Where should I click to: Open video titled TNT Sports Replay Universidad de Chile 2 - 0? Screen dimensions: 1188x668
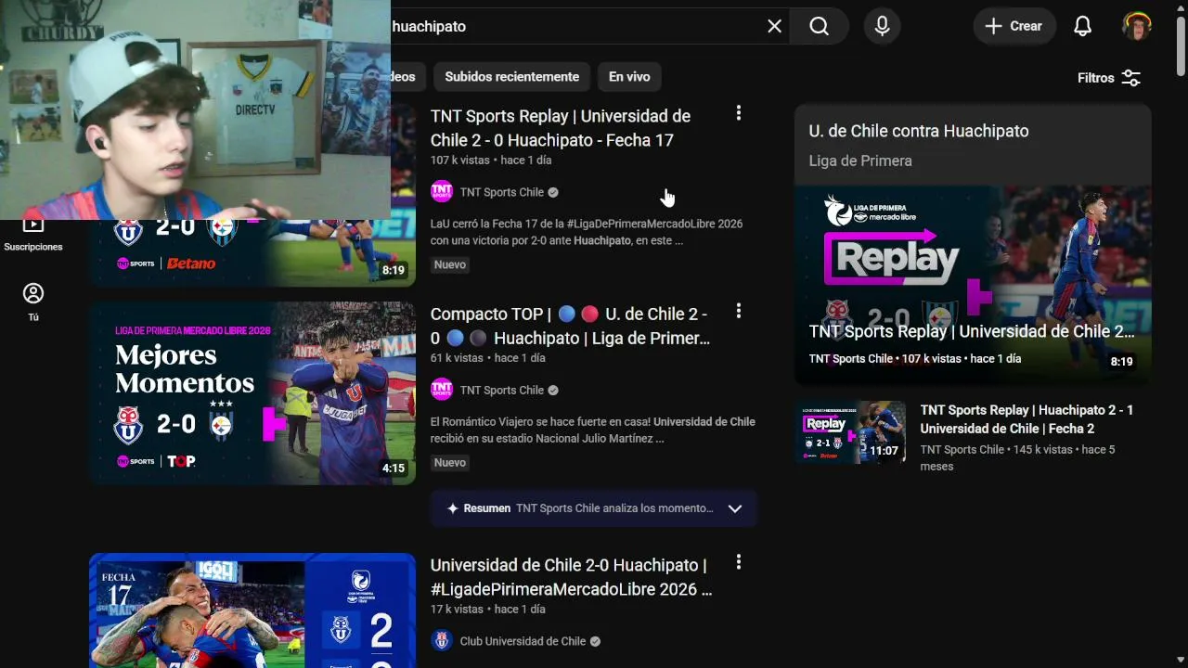click(561, 128)
